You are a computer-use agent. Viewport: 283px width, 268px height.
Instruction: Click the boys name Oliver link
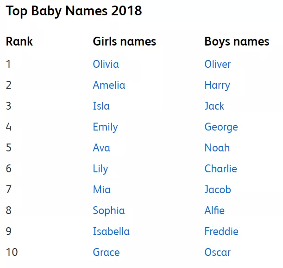(x=217, y=65)
